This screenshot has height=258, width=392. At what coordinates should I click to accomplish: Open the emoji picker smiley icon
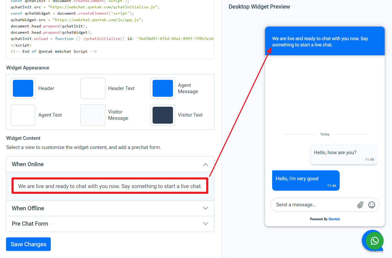[x=372, y=205]
